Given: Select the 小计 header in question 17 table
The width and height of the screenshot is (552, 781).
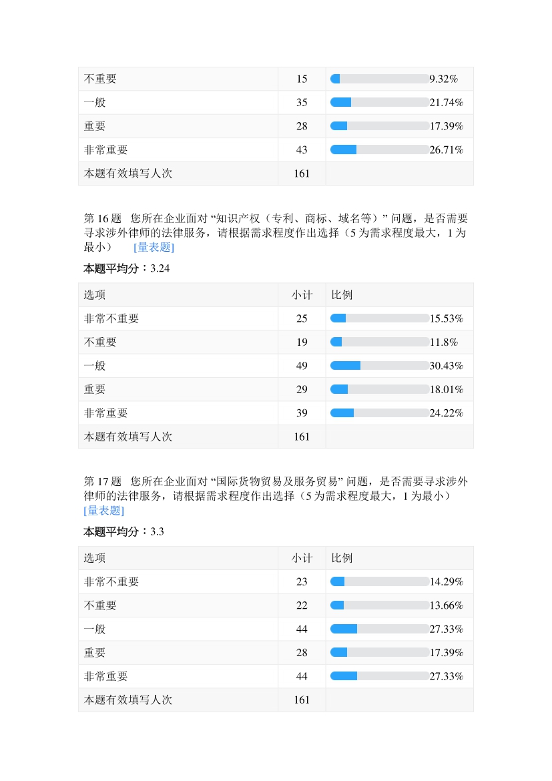Looking at the screenshot, I should 302,558.
